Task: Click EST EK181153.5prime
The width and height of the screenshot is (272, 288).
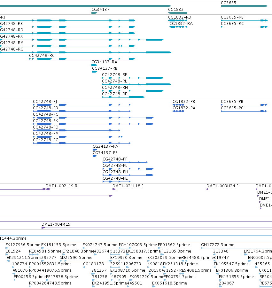Action: 58,245
